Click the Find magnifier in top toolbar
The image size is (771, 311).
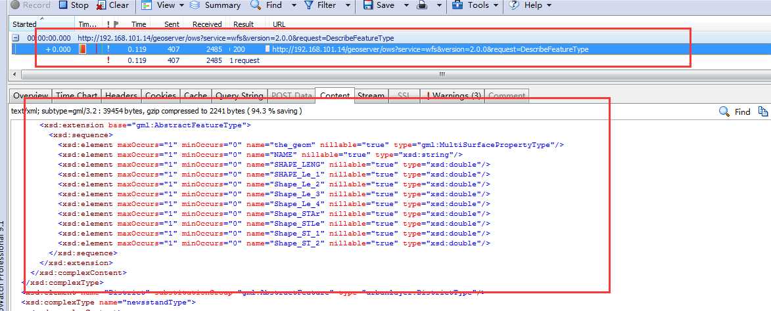coord(266,5)
